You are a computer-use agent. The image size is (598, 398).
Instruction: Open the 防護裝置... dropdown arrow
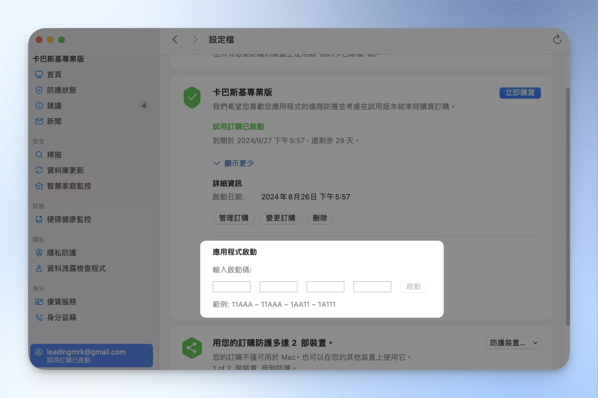click(x=535, y=343)
